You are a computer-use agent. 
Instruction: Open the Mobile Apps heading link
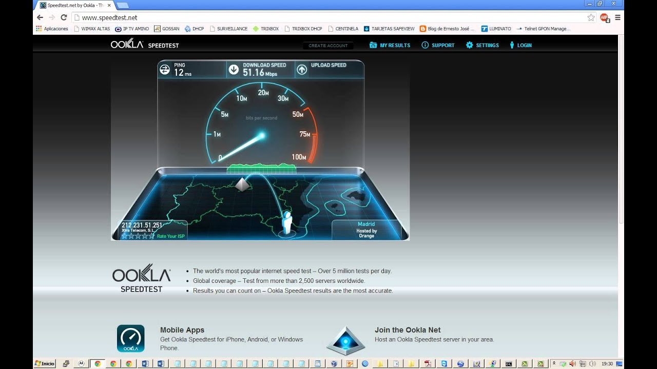[x=182, y=330]
